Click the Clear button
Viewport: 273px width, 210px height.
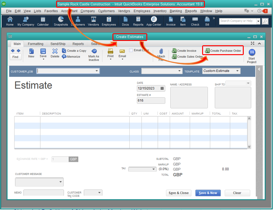click(x=237, y=193)
